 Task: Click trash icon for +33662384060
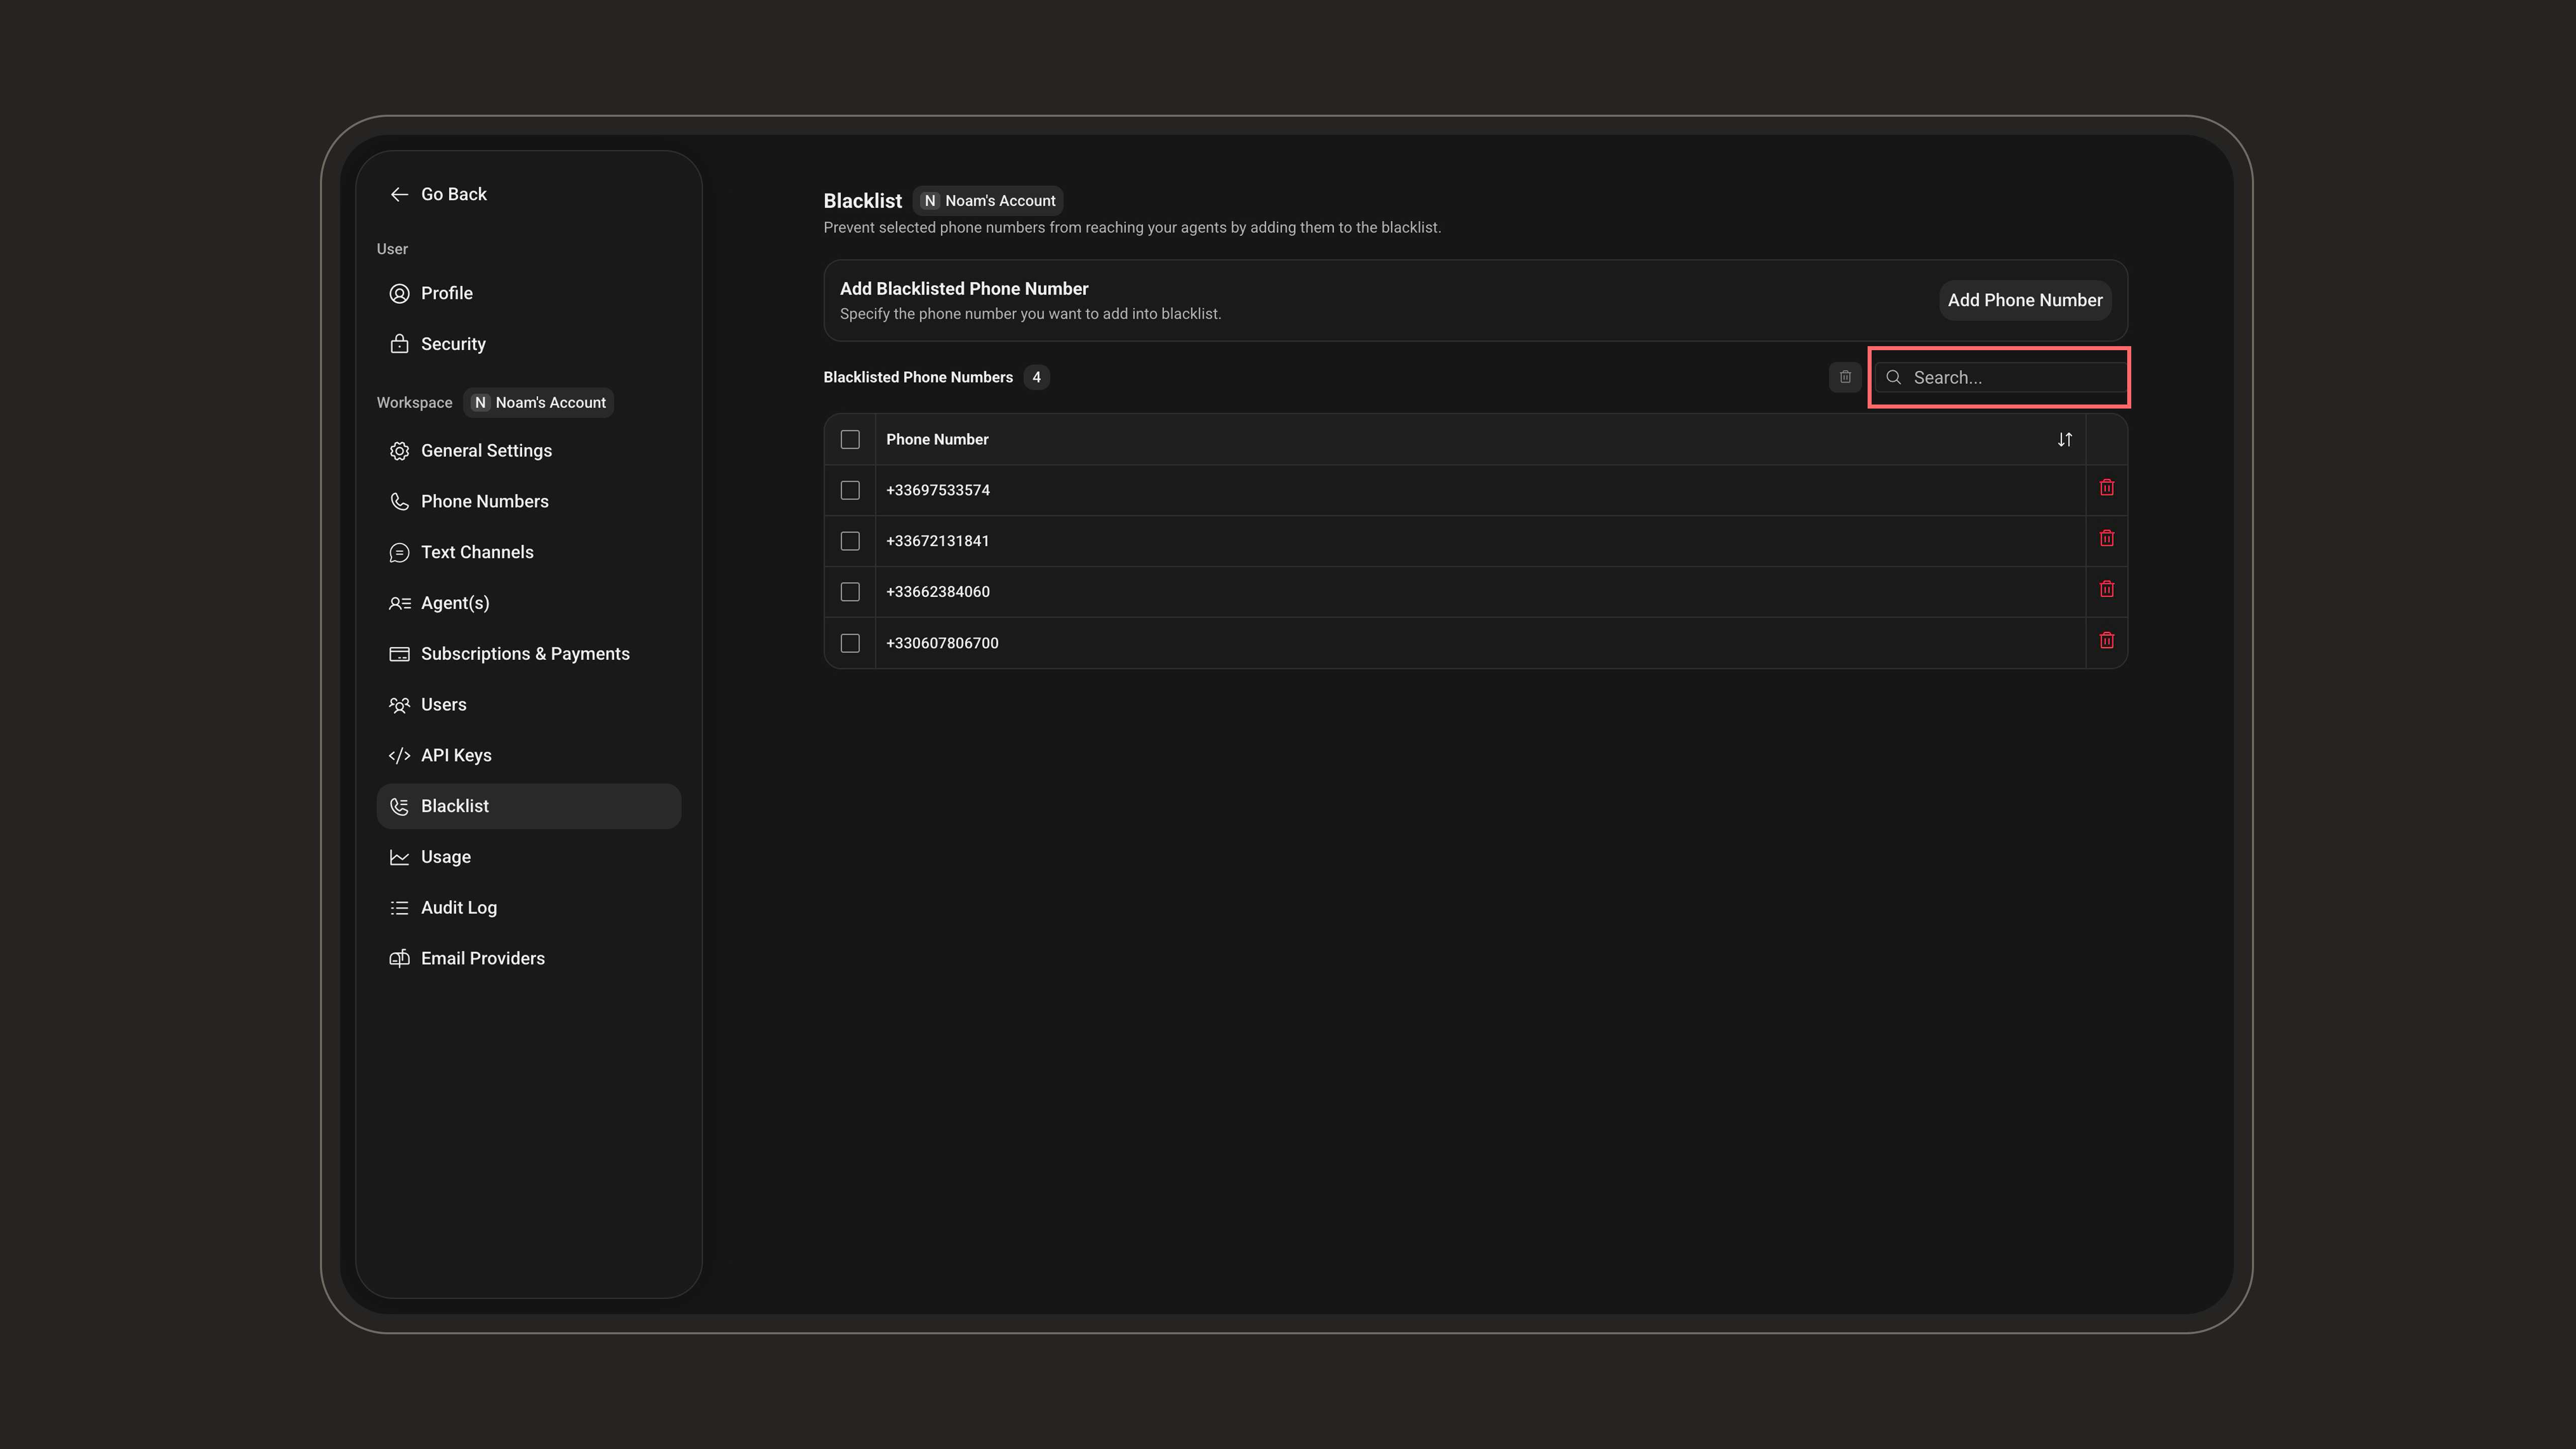[x=2106, y=590]
